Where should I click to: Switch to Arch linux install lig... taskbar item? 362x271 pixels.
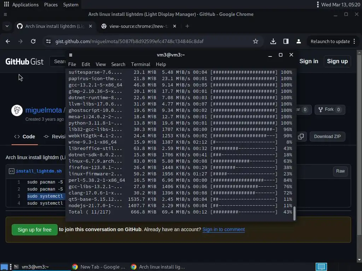[x=158, y=267]
